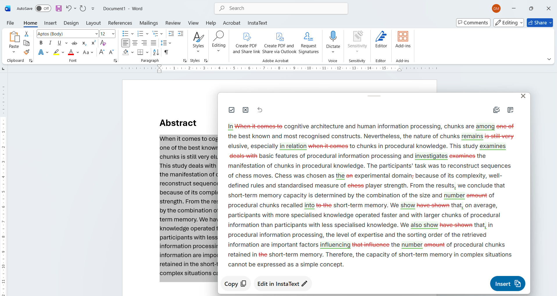Expand the Styles gallery dropdown
The width and height of the screenshot is (557, 296).
198,51
